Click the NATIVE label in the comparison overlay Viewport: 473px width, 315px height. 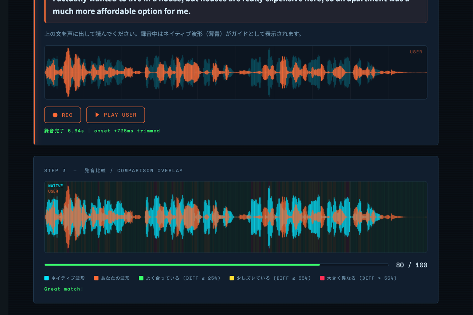point(55,186)
